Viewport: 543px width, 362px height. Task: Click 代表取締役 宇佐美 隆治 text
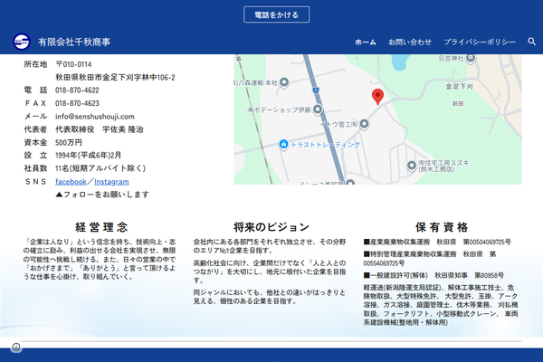[100, 129]
